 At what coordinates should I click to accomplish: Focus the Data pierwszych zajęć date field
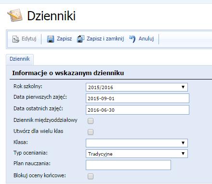(x=137, y=98)
